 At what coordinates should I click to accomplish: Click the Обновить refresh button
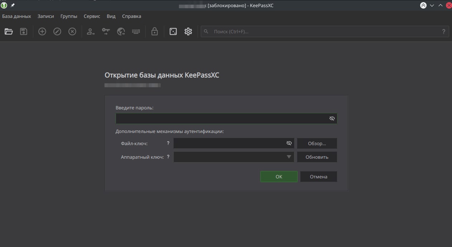[317, 157]
